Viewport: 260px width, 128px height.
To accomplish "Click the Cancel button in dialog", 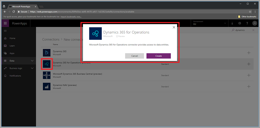I will [x=135, y=56].
